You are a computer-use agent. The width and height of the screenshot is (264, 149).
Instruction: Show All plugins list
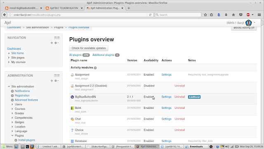tap(75, 55)
